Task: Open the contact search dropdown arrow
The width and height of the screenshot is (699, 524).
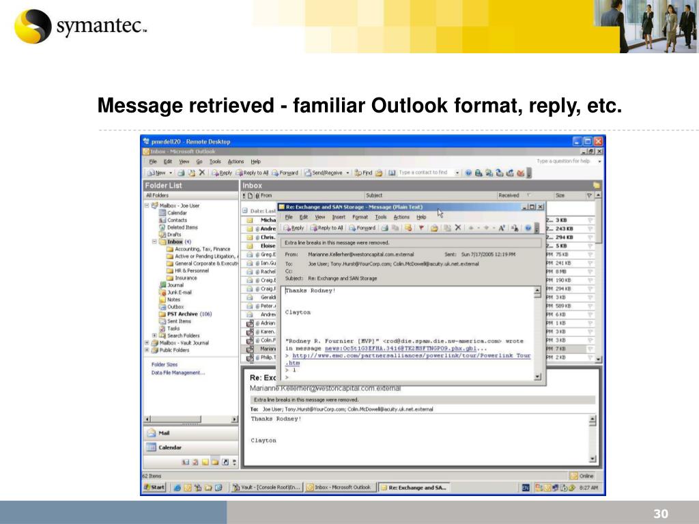Action: point(457,173)
